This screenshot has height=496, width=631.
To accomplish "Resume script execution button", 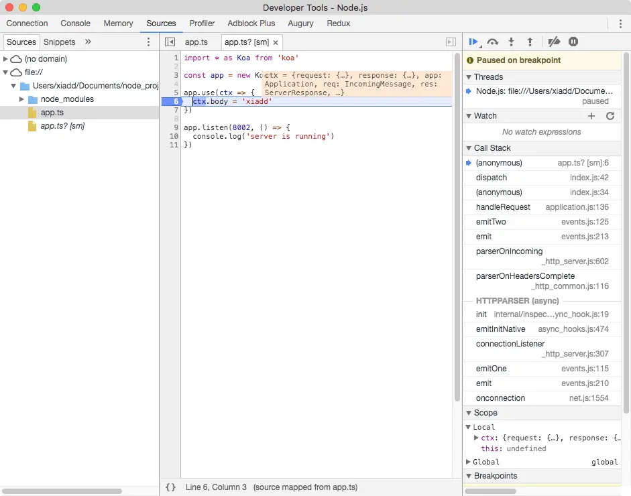I will pos(473,42).
